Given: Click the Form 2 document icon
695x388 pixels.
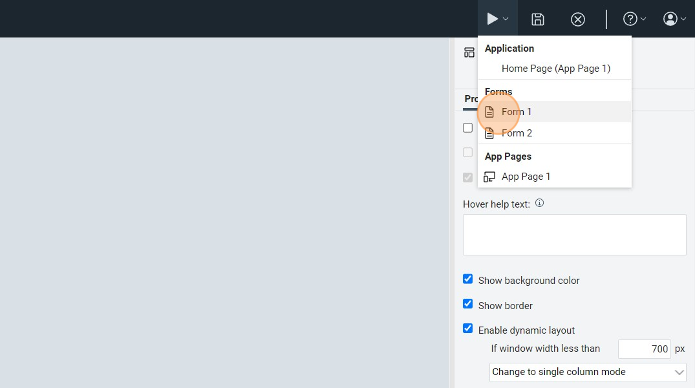Looking at the screenshot, I should (489, 133).
